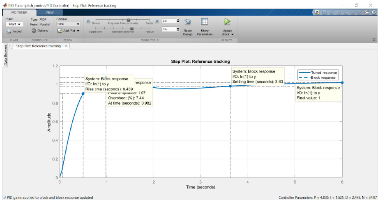This screenshot has width=380, height=200.
Task: Open the Plant selection dropdown
Action: point(14,24)
